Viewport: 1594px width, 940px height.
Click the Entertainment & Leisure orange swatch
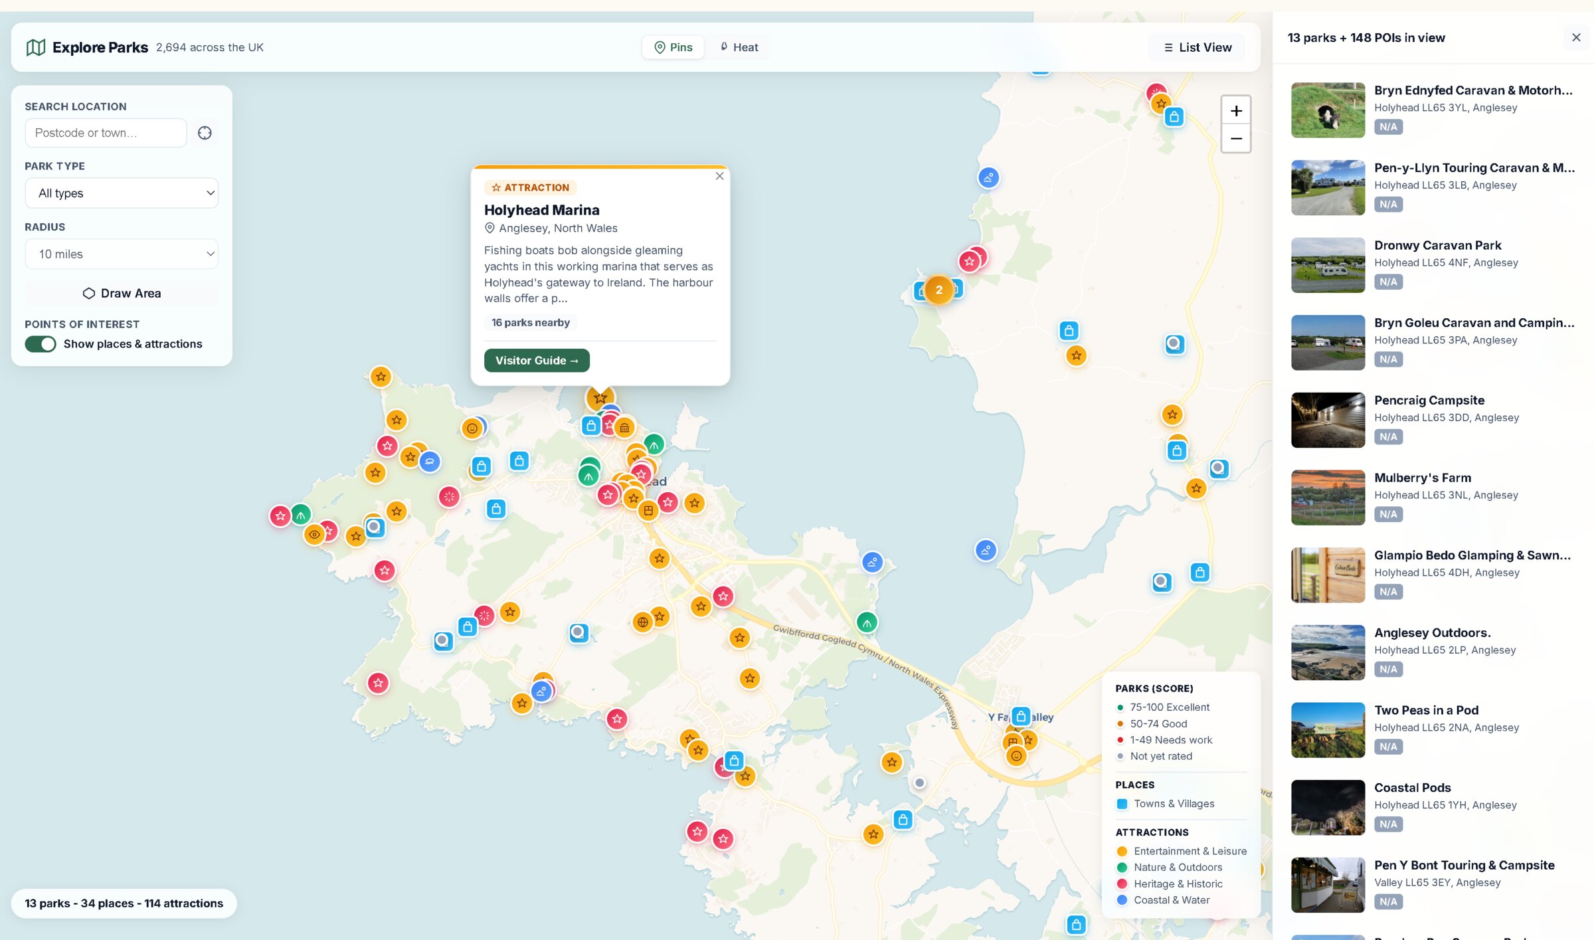coord(1122,851)
